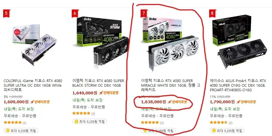272x136 pixels.
Task: Click the 1,638,000원 price
Action: click(x=153, y=102)
